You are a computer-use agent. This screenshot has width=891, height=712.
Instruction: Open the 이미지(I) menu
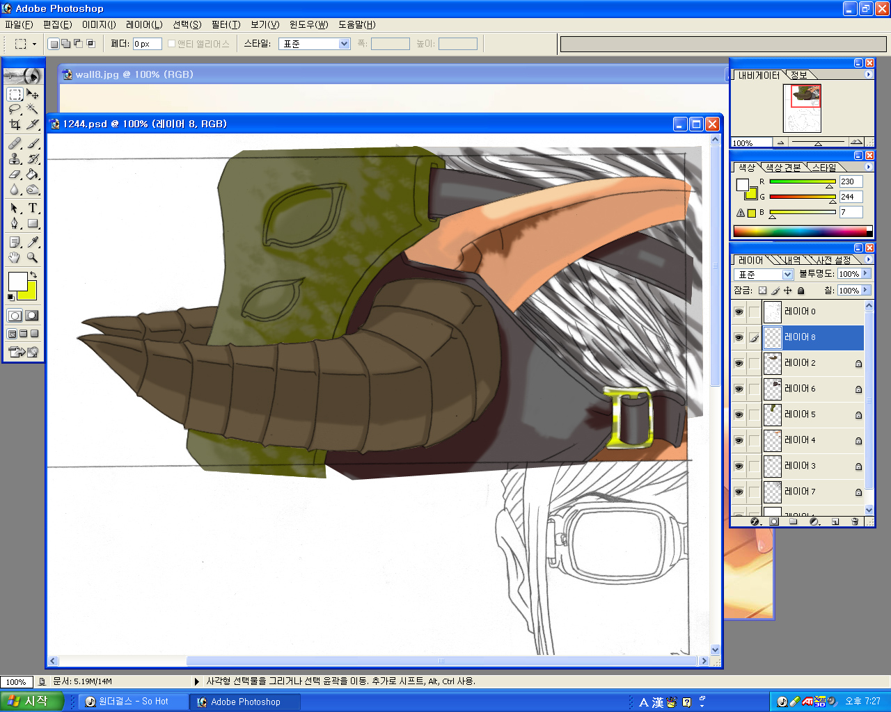coord(99,24)
